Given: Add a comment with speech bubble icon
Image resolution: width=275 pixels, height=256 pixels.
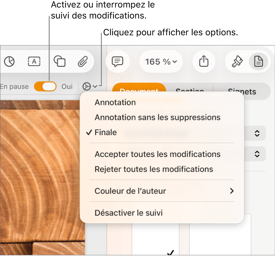Looking at the screenshot, I should click(x=117, y=61).
